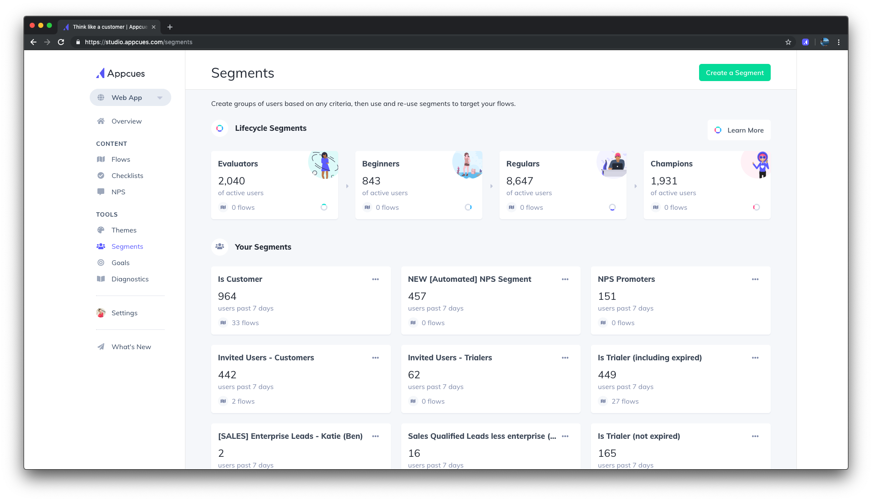The width and height of the screenshot is (872, 501).
Task: Open the Diagnostics section
Action: [130, 279]
